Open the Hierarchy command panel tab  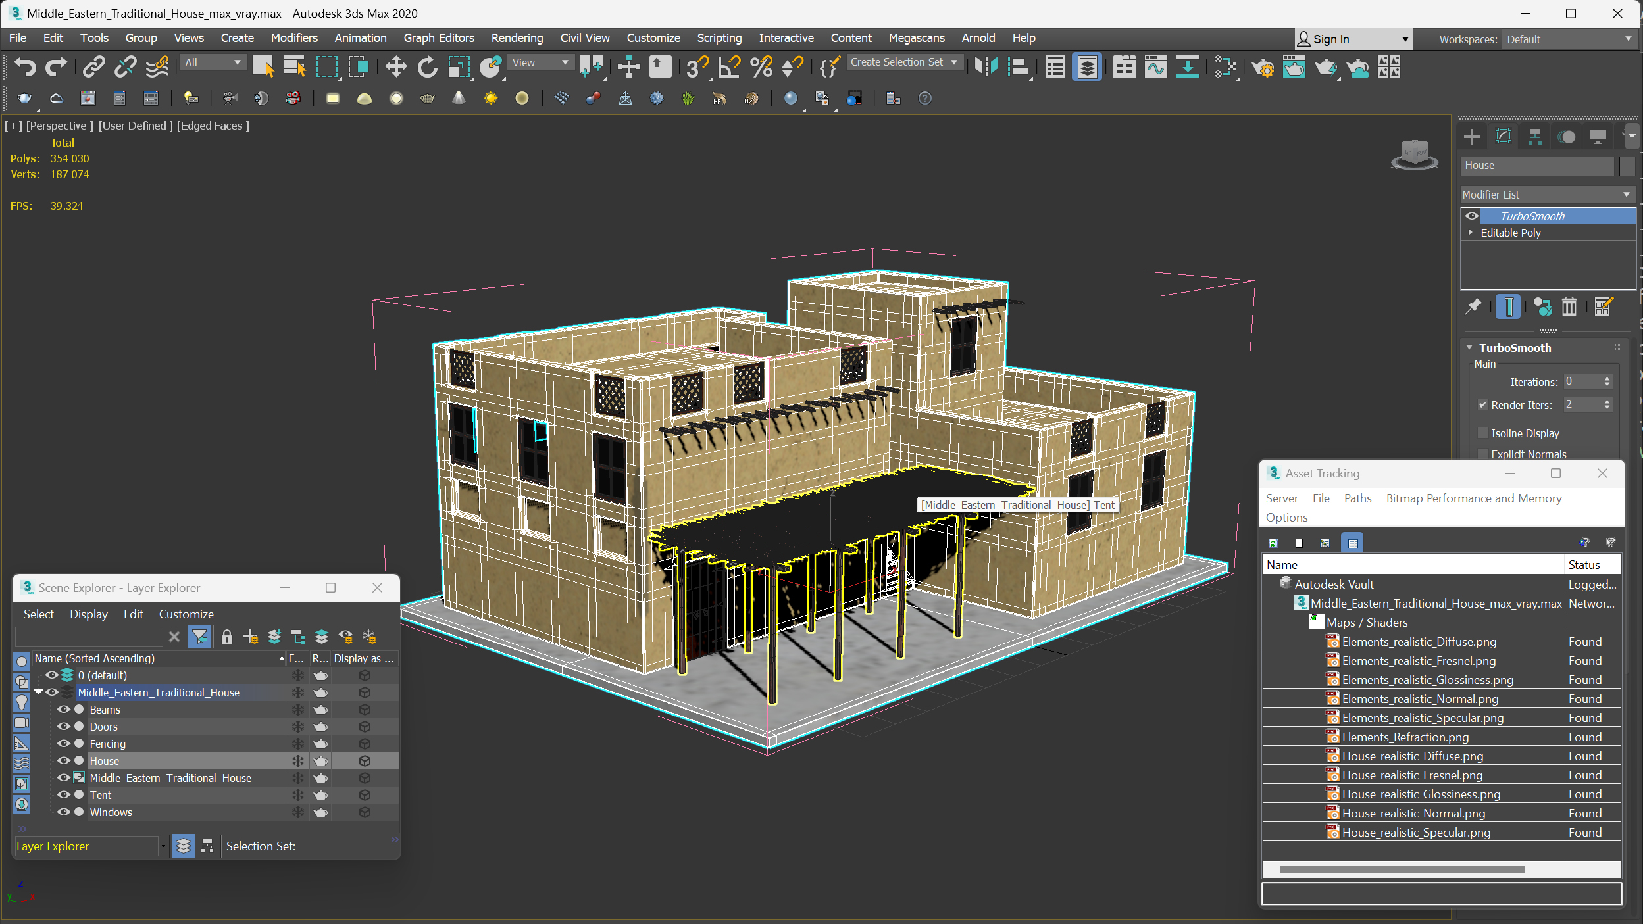click(x=1535, y=137)
